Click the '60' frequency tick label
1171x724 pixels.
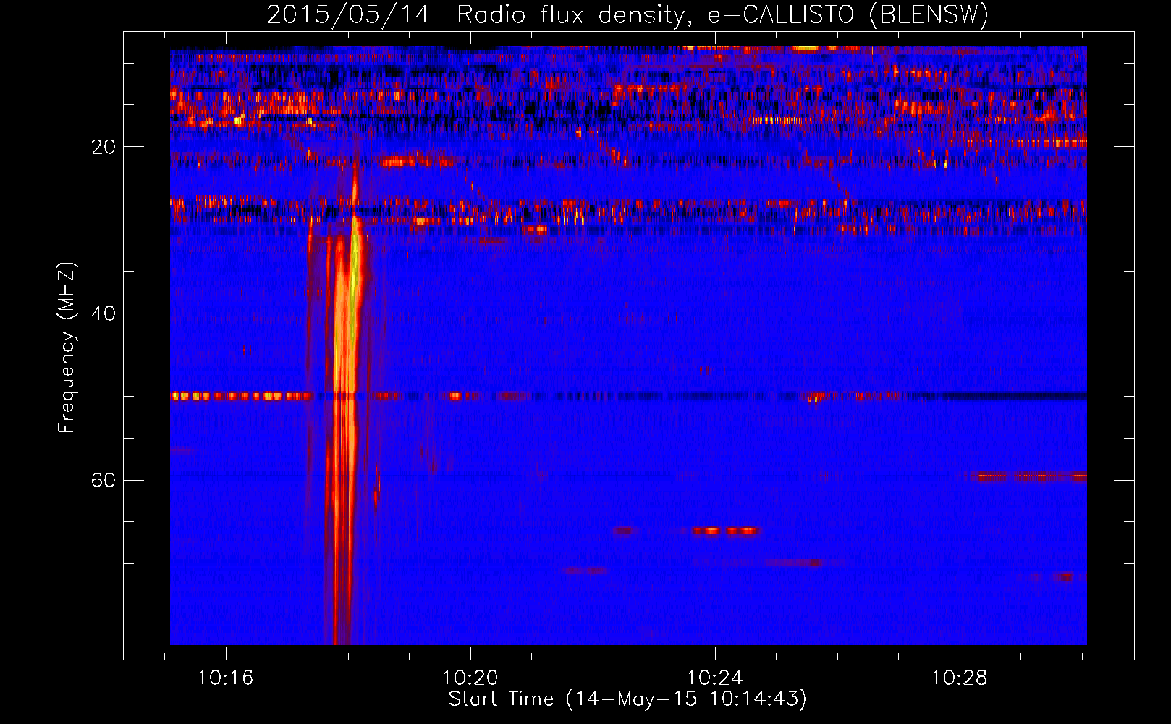pos(103,480)
